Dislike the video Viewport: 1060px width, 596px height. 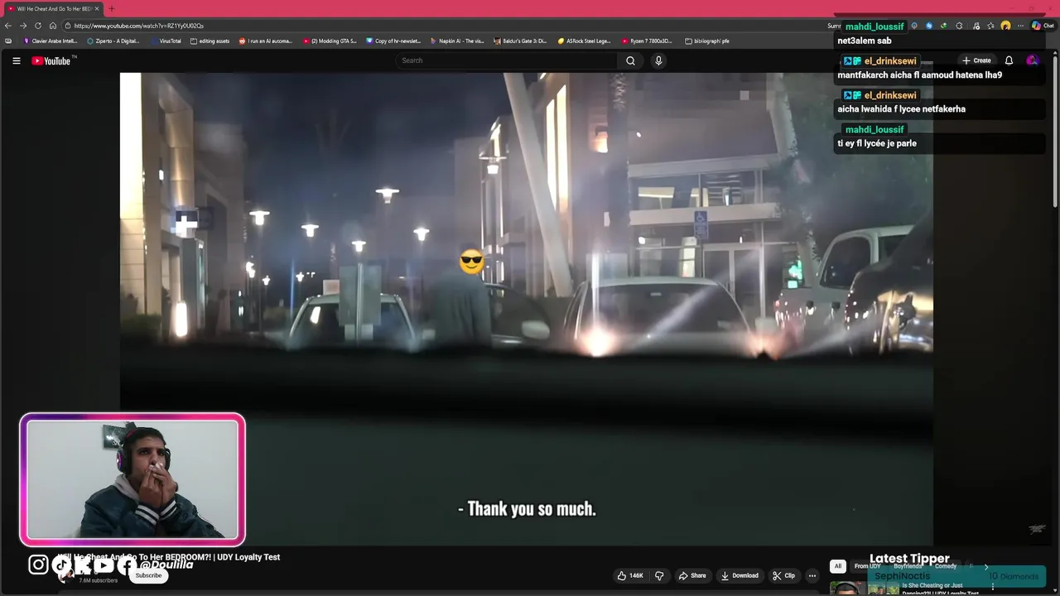pyautogui.click(x=659, y=575)
